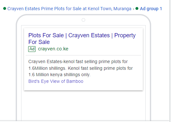171x122 pixels.
Task: Open the Plots For Sale ad headline
Action: 82,39
